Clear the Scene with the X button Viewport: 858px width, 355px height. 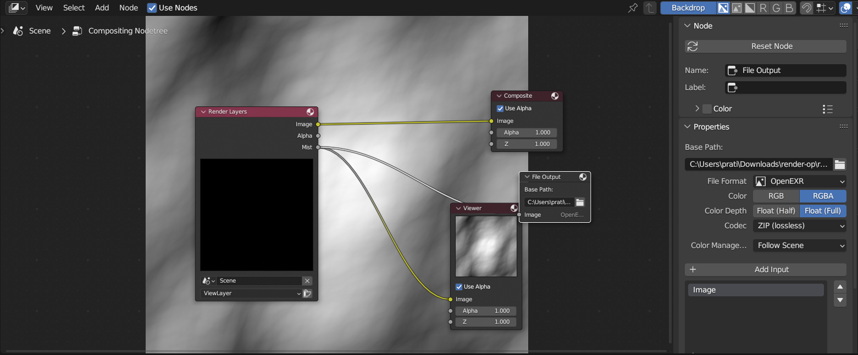click(x=307, y=280)
